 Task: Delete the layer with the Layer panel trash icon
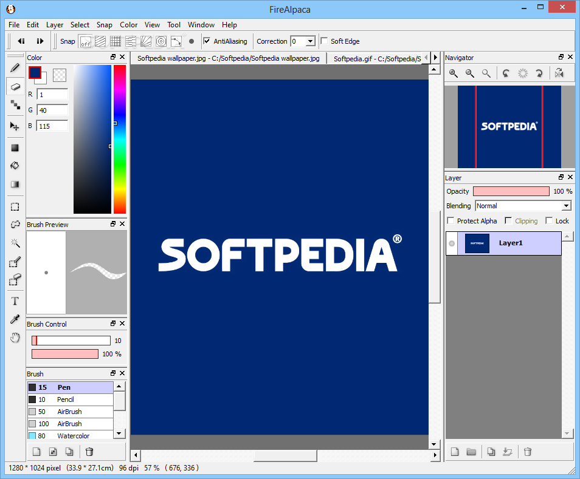(528, 452)
